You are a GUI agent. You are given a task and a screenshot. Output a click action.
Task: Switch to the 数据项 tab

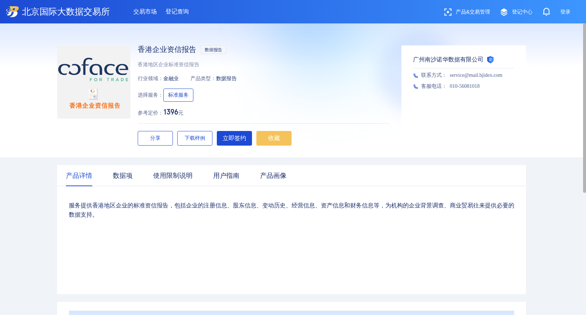point(123,176)
